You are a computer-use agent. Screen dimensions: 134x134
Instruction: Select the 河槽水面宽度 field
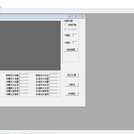click(x=24, y=91)
